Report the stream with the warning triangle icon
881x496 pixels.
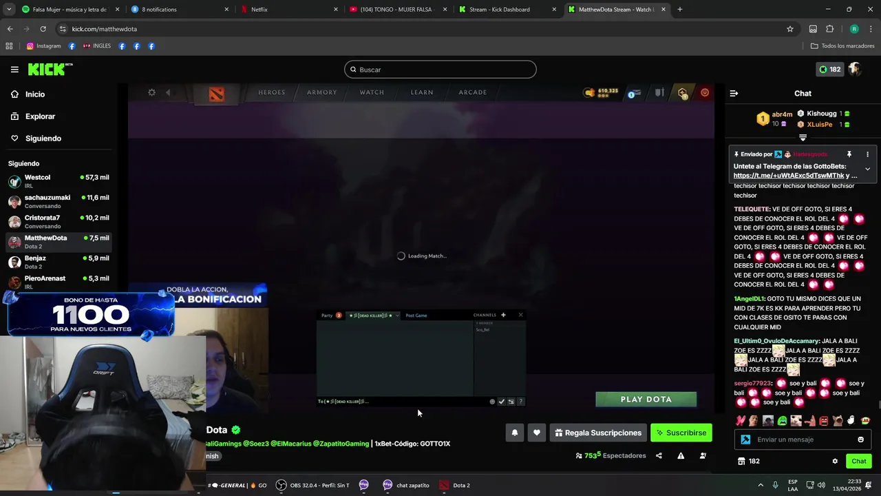click(x=681, y=455)
